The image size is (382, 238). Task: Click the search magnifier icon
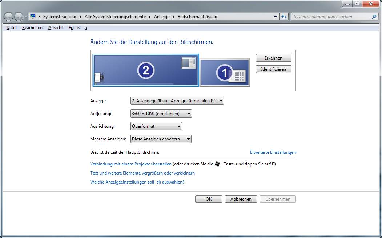click(x=374, y=17)
